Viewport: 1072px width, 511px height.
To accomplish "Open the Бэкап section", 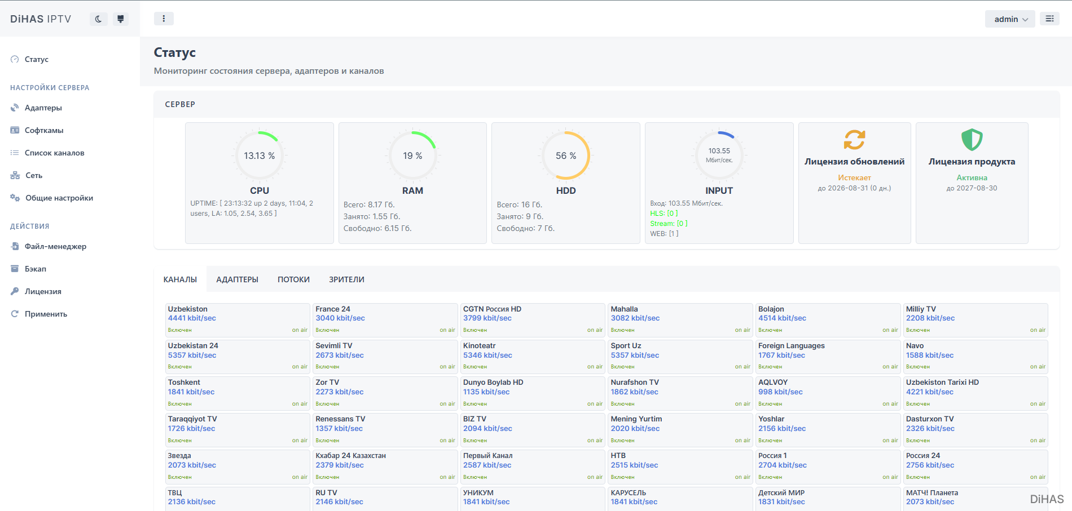I will pyautogui.click(x=36, y=269).
